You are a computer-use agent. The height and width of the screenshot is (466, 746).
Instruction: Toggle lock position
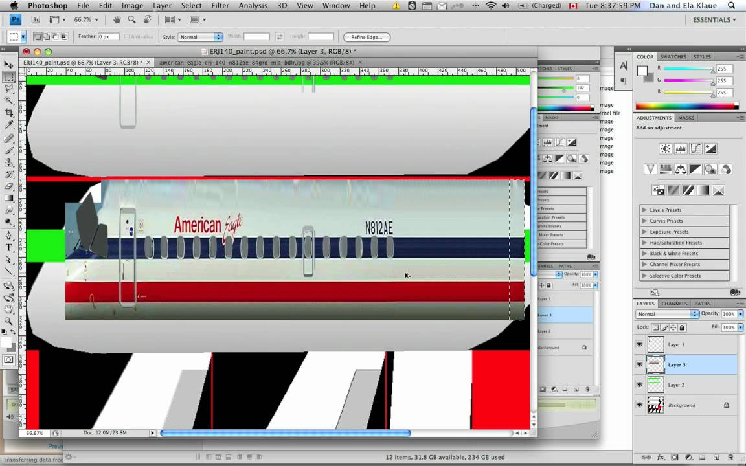[673, 327]
